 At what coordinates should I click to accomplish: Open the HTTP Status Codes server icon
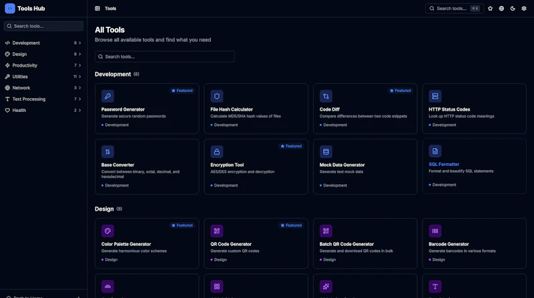(x=435, y=96)
